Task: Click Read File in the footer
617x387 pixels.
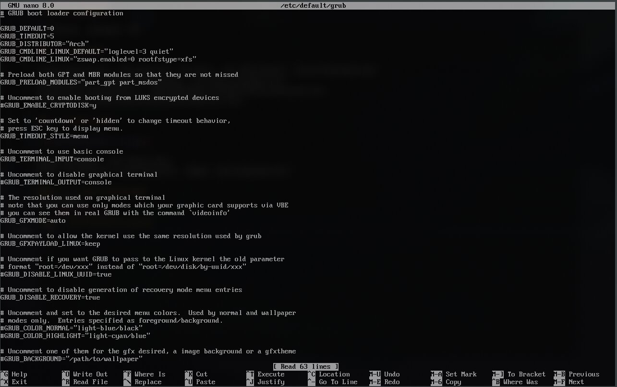Action: point(90,382)
